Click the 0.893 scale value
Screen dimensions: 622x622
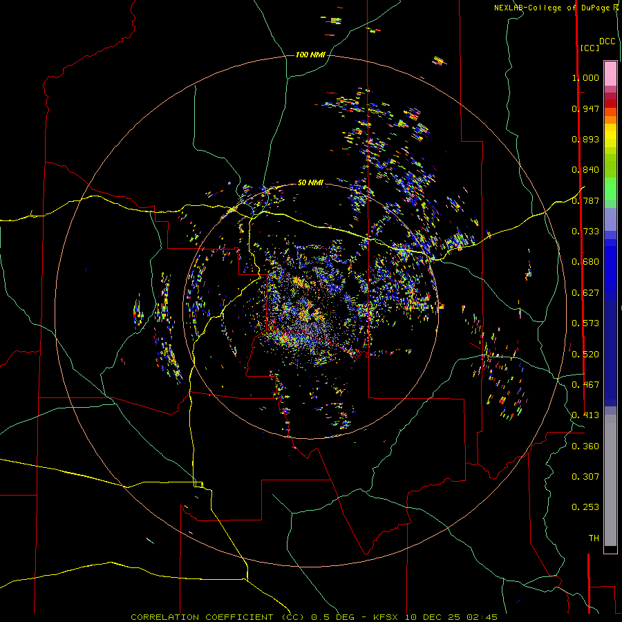click(x=585, y=139)
